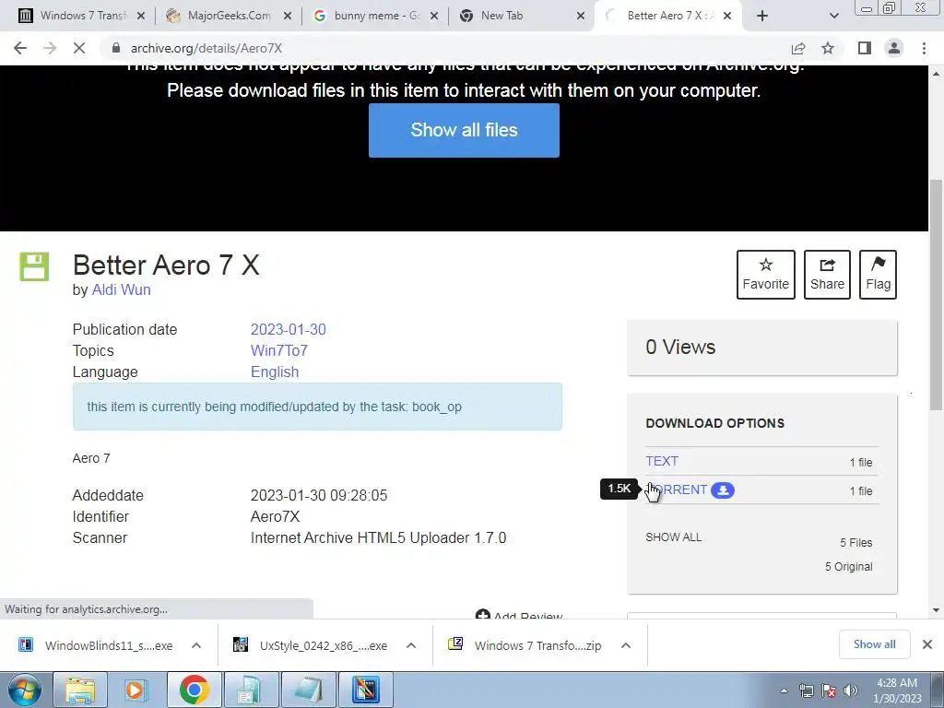
Task: Click the torrent download cloud icon
Action: [x=723, y=490]
